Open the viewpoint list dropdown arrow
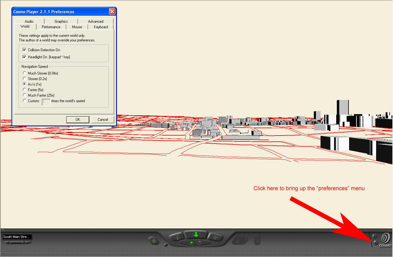Viewport: 393px width, 257px height. click(22, 243)
